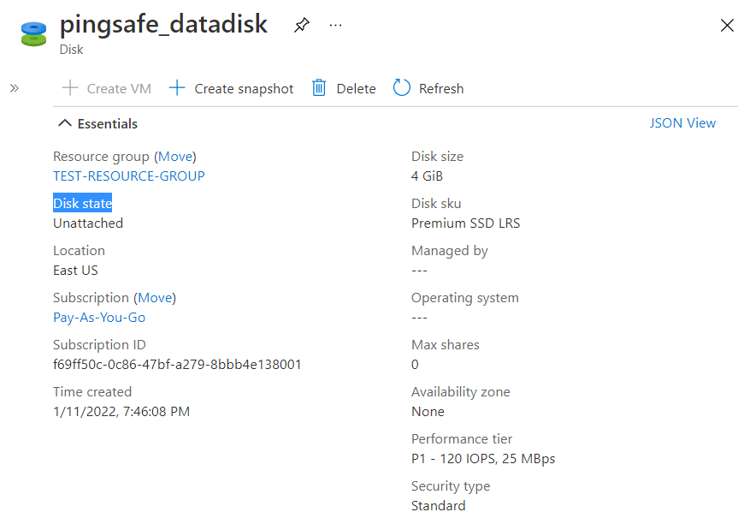Image resolution: width=738 pixels, height=518 pixels.
Task: Click the highlighted Disk state label
Action: click(x=83, y=204)
